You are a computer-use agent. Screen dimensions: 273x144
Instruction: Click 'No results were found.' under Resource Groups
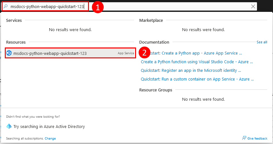click(x=203, y=99)
